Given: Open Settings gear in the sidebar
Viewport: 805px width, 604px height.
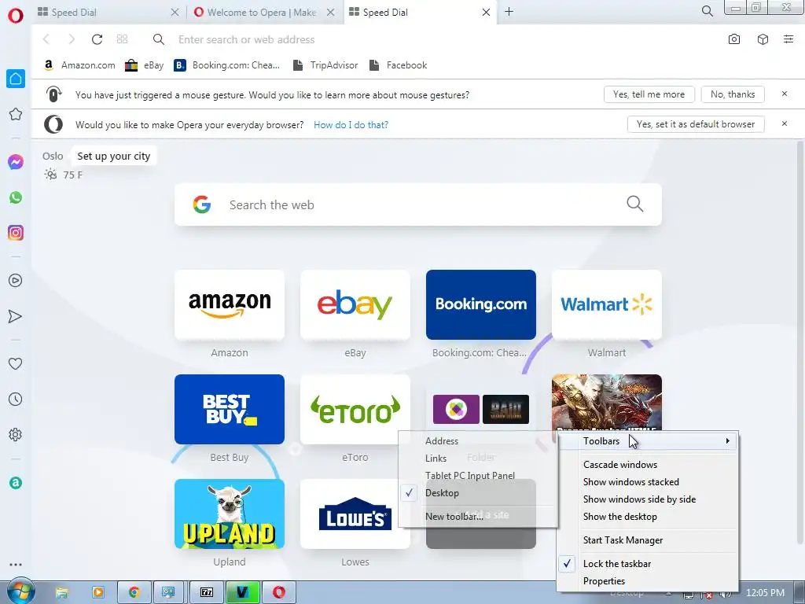Looking at the screenshot, I should 16,434.
